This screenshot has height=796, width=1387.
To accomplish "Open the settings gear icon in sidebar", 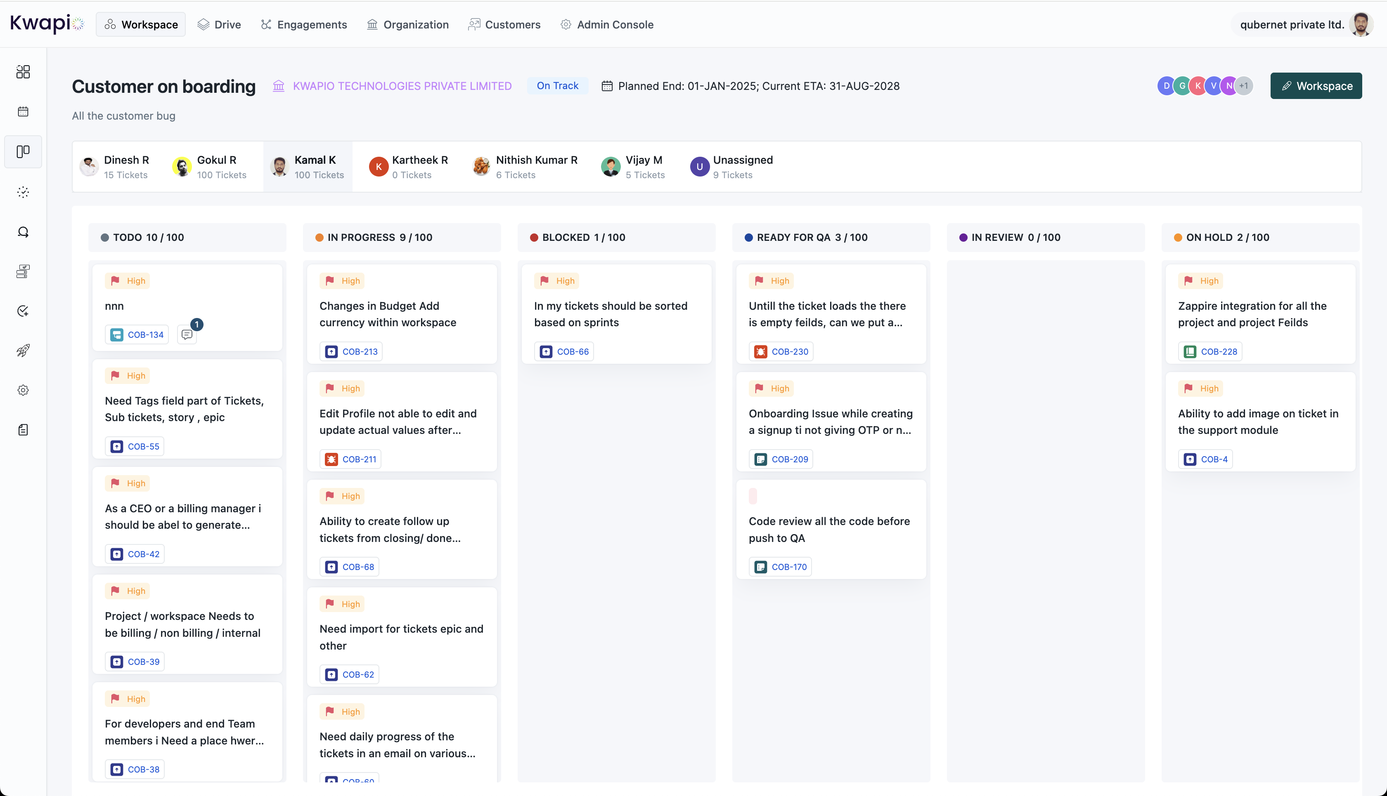I will coord(23,390).
